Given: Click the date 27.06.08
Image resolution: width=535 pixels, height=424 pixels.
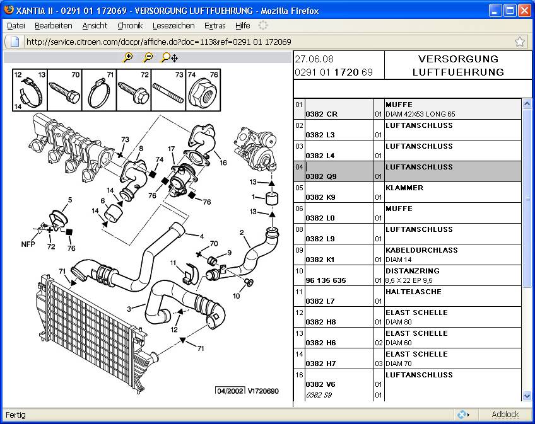Looking at the screenshot, I should click(x=314, y=59).
